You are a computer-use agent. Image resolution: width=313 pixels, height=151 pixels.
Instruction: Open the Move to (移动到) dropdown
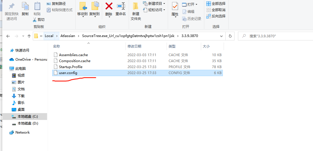(83, 17)
